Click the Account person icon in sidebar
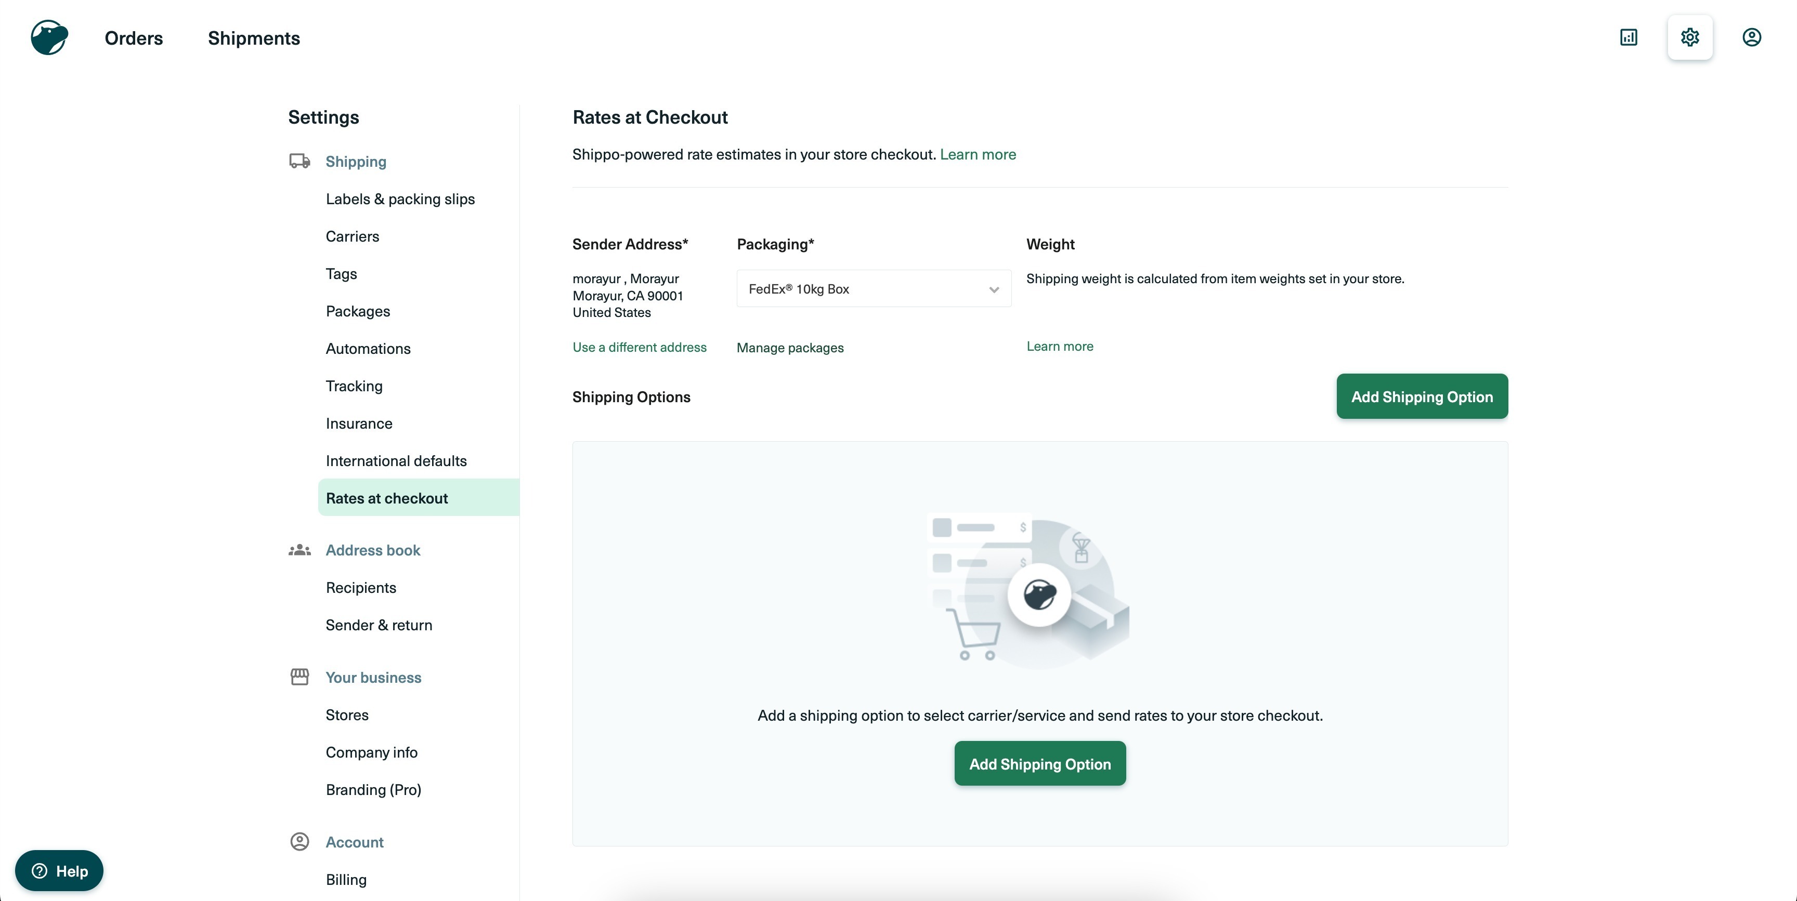Viewport: 1797px width, 901px height. tap(299, 842)
